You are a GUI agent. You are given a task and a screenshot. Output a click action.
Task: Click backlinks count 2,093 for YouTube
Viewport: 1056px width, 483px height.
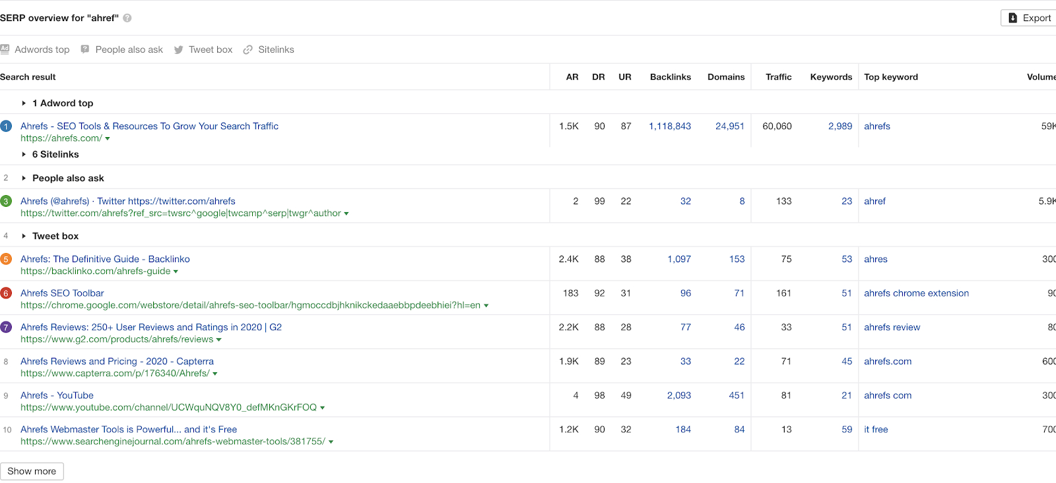[679, 395]
